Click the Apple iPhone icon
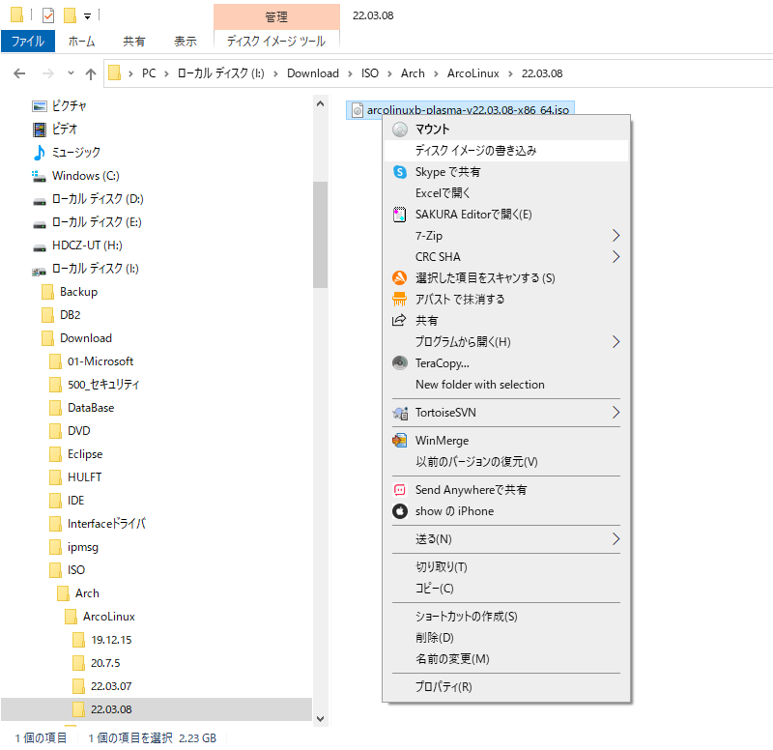 pyautogui.click(x=400, y=511)
